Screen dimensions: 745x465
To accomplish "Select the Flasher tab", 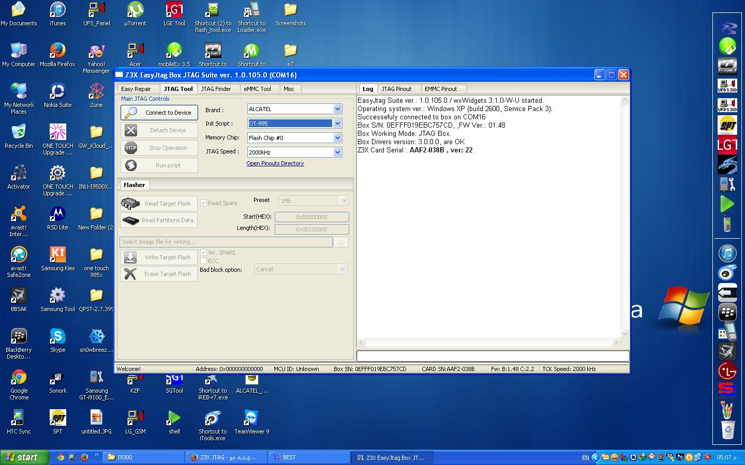I will point(135,185).
